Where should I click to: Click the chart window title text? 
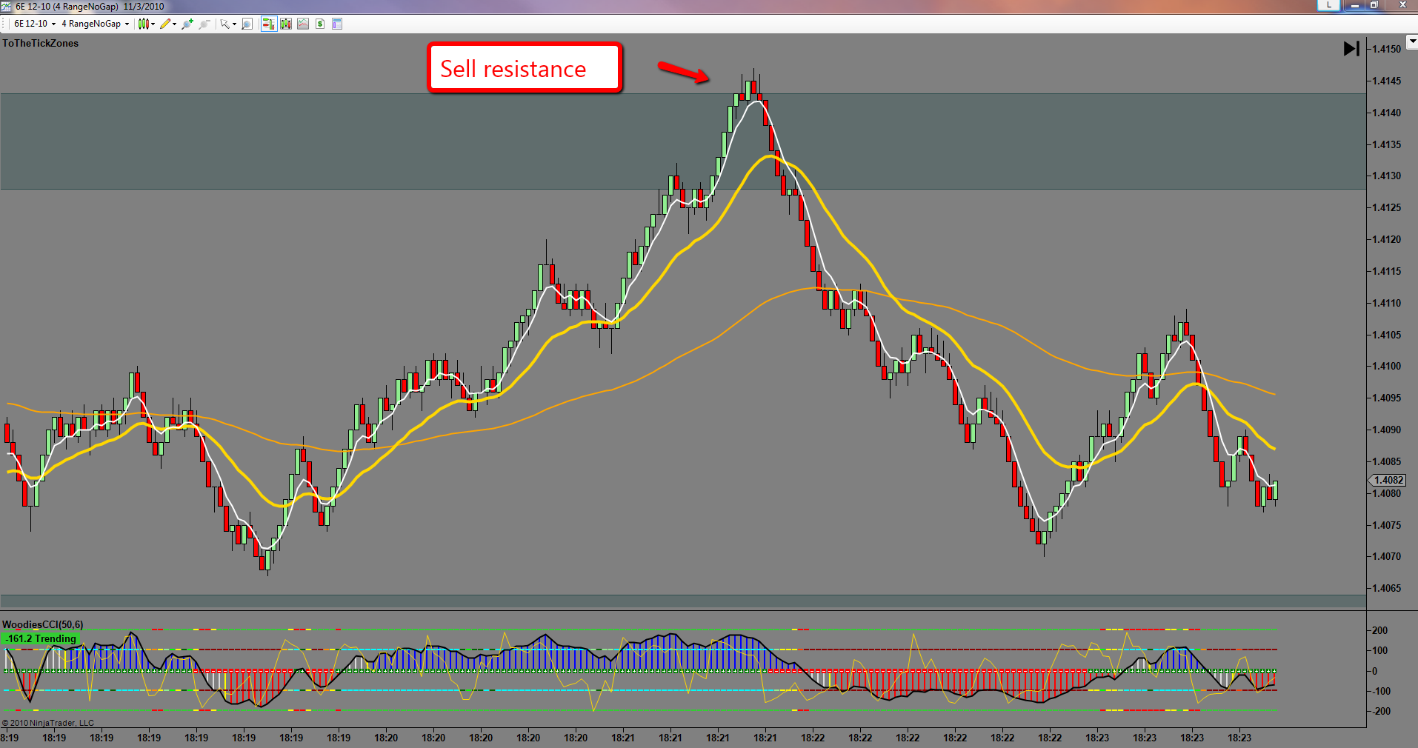pos(90,6)
